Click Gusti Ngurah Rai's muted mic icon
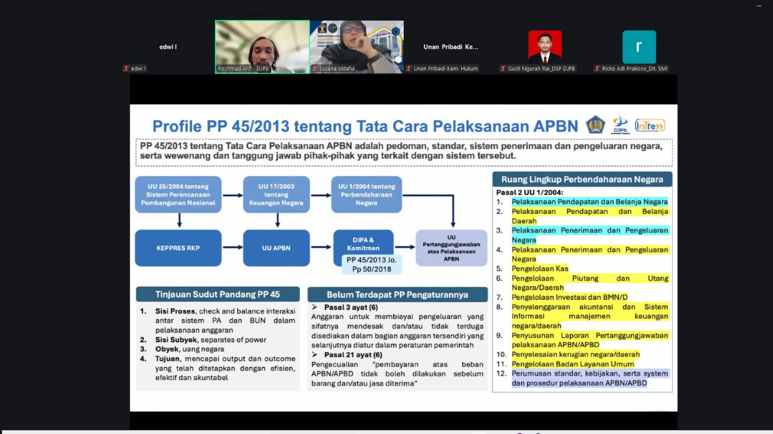The width and height of the screenshot is (773, 434). pyautogui.click(x=503, y=69)
